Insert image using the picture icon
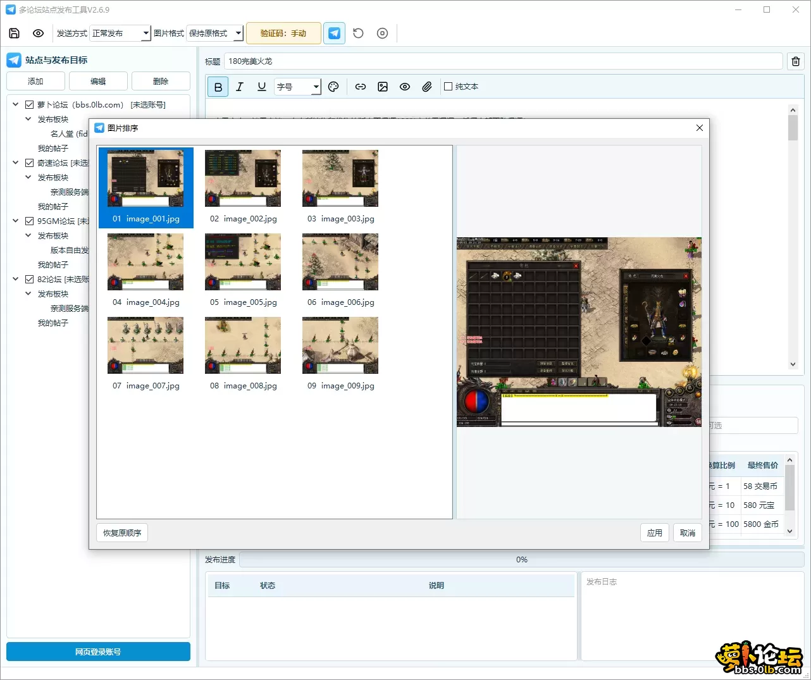811x680 pixels. pyautogui.click(x=383, y=87)
